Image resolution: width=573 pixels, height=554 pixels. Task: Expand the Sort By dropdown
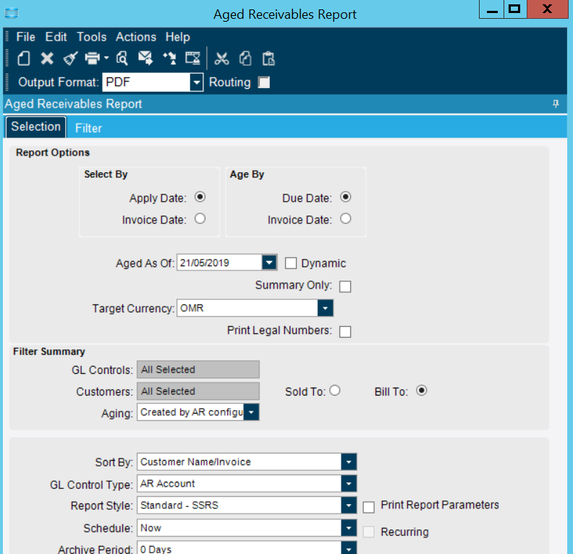point(349,461)
